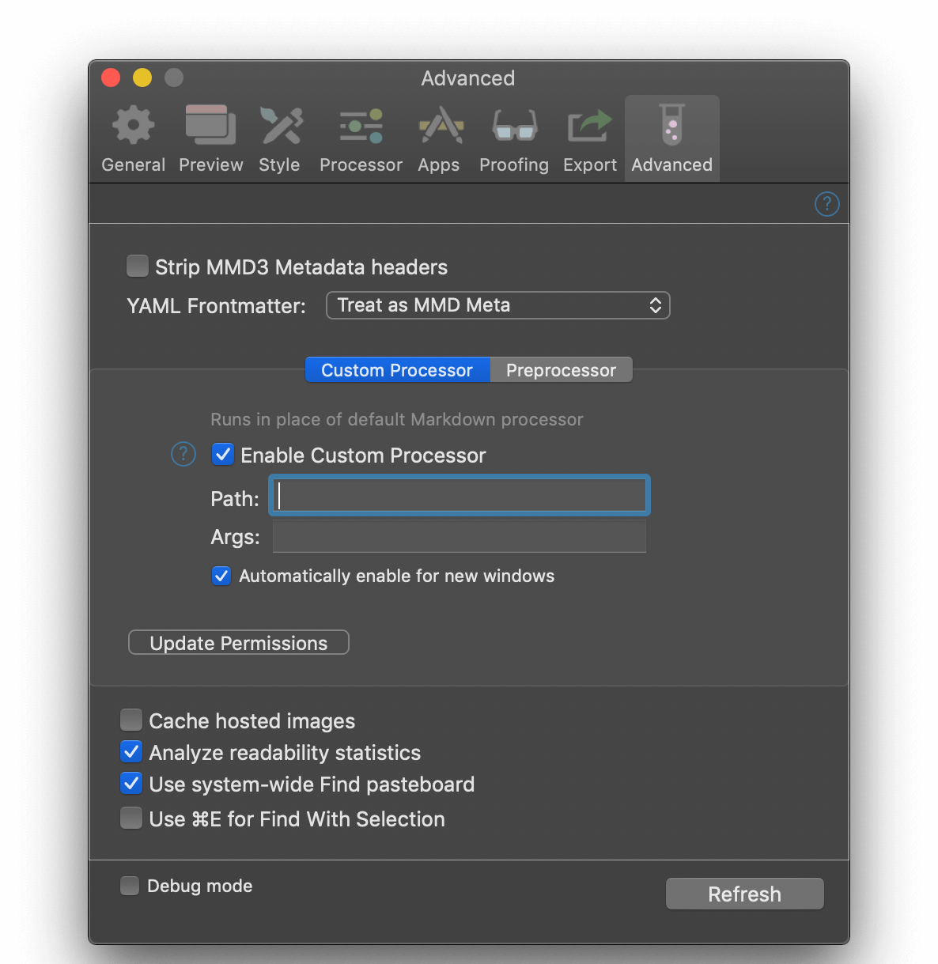The width and height of the screenshot is (938, 964).
Task: Disable Analyze readability statistics
Action: [x=131, y=751]
